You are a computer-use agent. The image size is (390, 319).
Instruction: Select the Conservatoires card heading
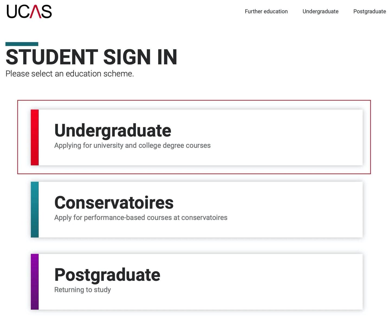click(114, 203)
